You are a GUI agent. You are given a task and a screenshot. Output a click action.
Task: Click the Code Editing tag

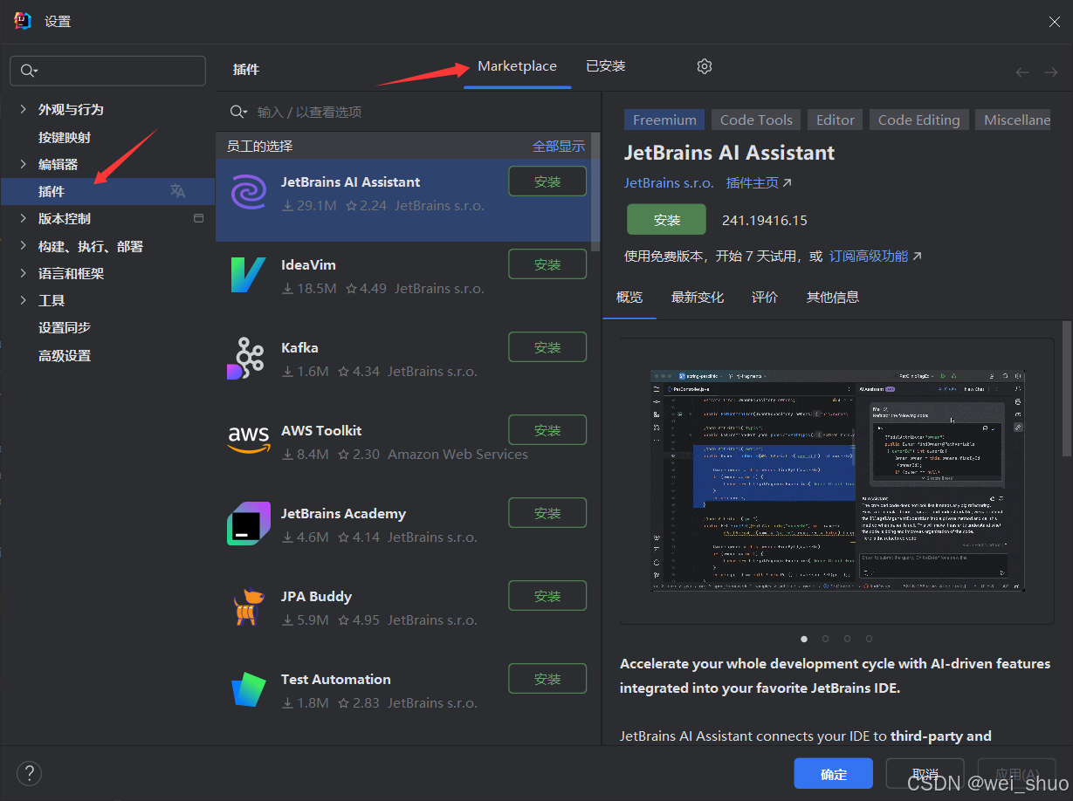[918, 120]
